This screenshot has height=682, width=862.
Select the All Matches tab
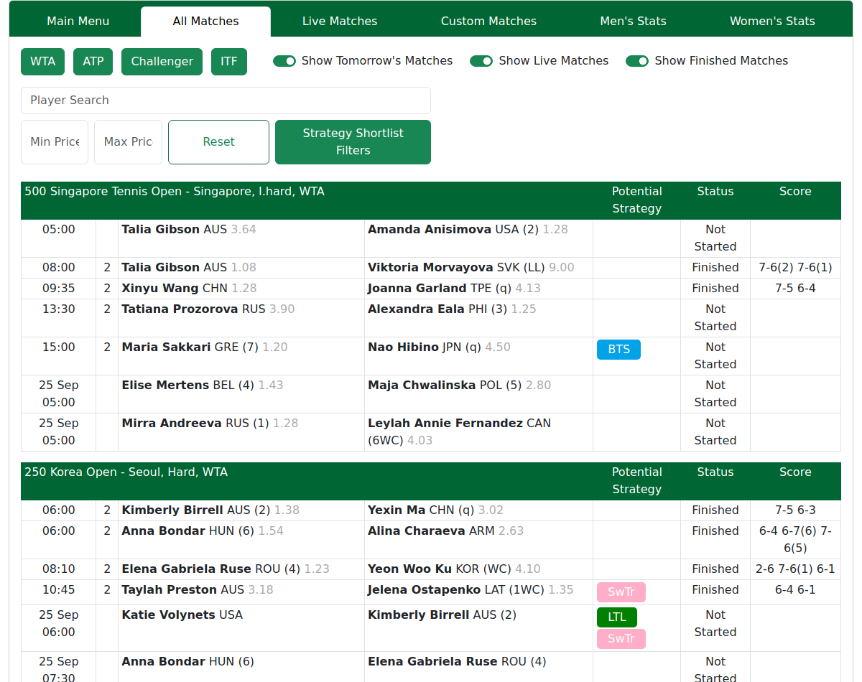pyautogui.click(x=205, y=22)
